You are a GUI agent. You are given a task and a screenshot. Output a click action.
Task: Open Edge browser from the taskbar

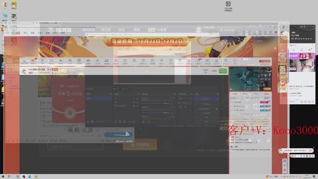[x=30, y=177]
